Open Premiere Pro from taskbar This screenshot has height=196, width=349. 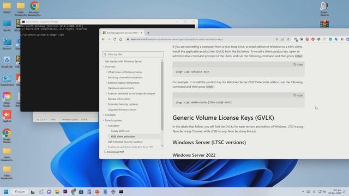pyautogui.click(x=65, y=192)
